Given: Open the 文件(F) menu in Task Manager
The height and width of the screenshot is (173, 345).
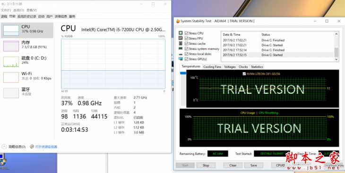Looking at the screenshot, I should pyautogui.click(x=6, y=10).
